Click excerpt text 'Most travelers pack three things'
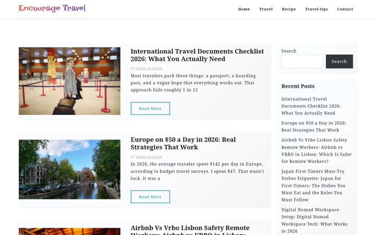The image size is (376, 235). click(x=193, y=83)
